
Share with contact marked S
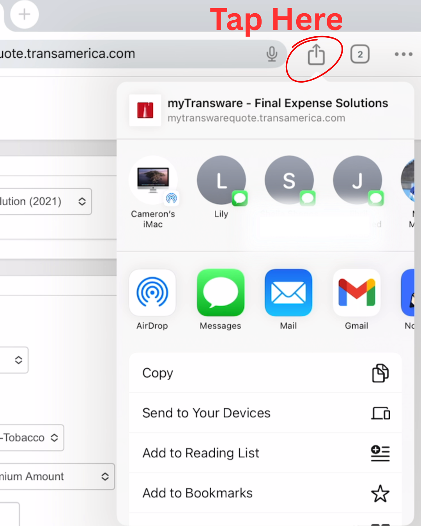[289, 181]
